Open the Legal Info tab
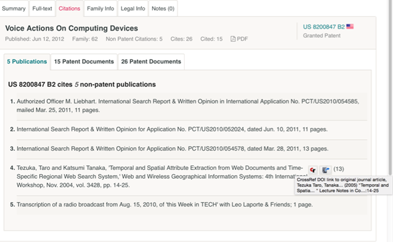The image size is (393, 242). (133, 9)
